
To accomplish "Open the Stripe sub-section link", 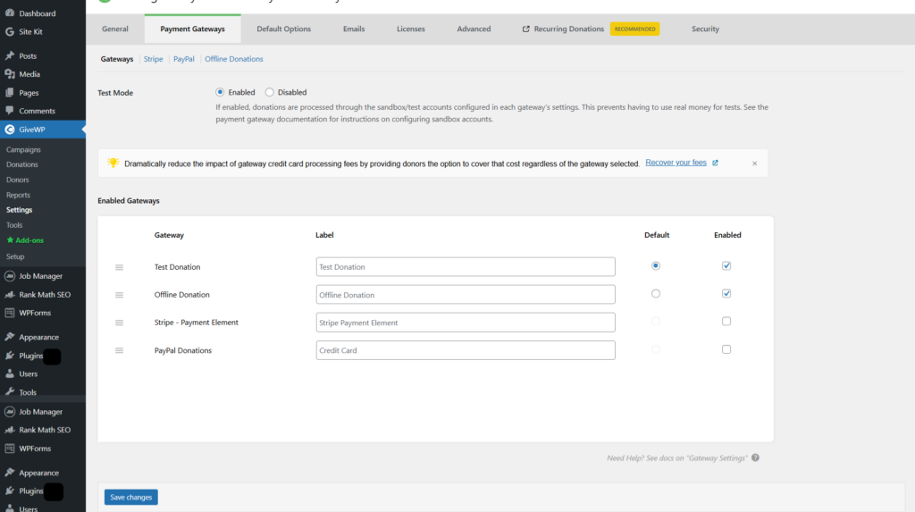I will point(154,59).
